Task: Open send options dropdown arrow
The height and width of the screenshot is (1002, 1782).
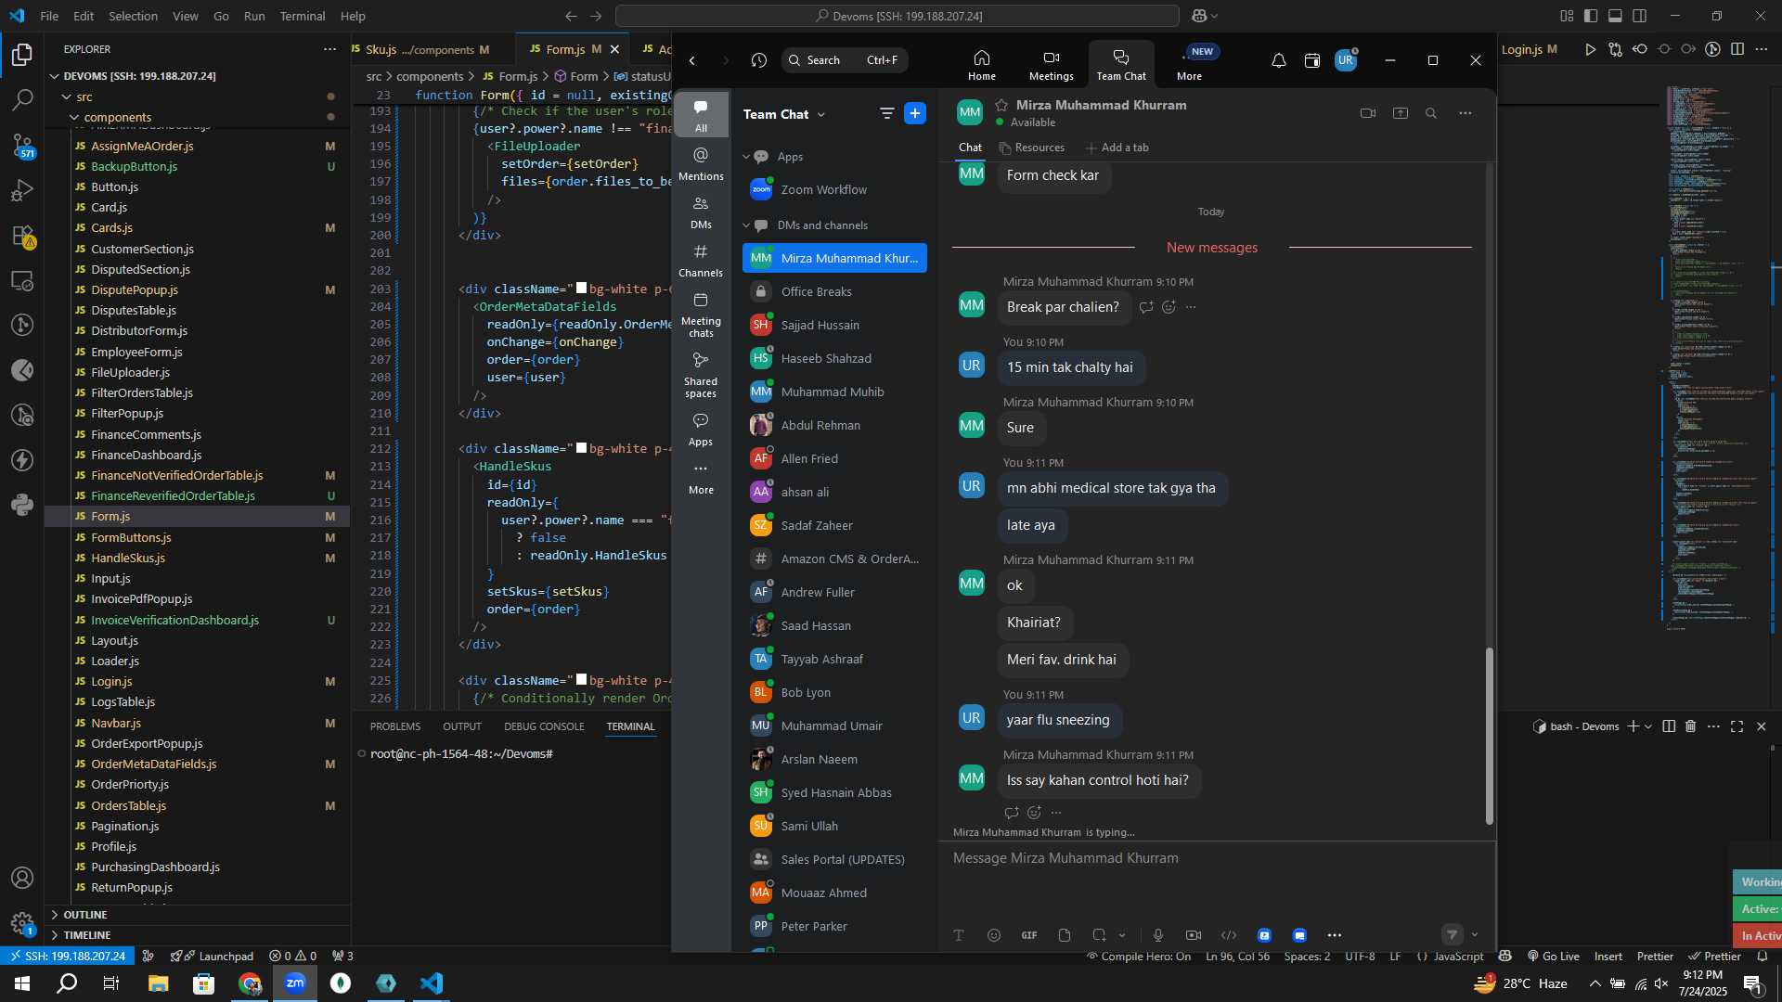Action: pyautogui.click(x=1475, y=935)
